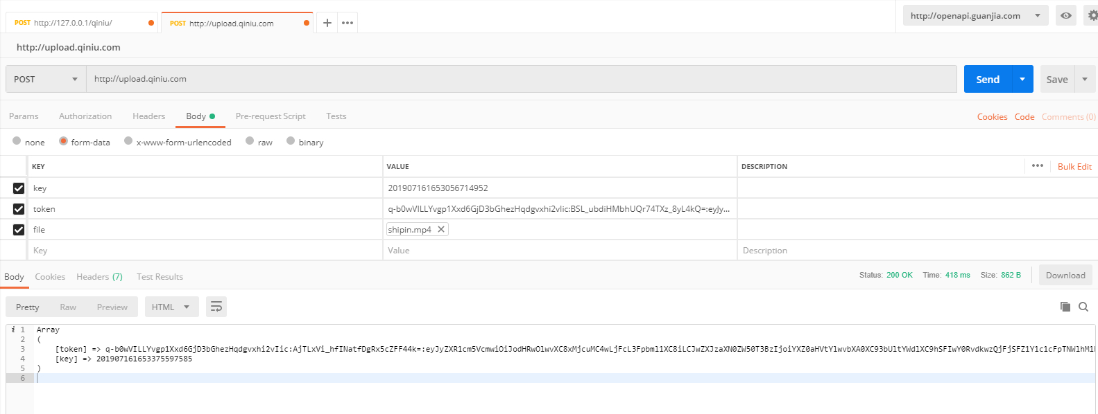This screenshot has height=414, width=1098.
Task: Expand the Send button dropdown arrow
Action: [x=1022, y=79]
